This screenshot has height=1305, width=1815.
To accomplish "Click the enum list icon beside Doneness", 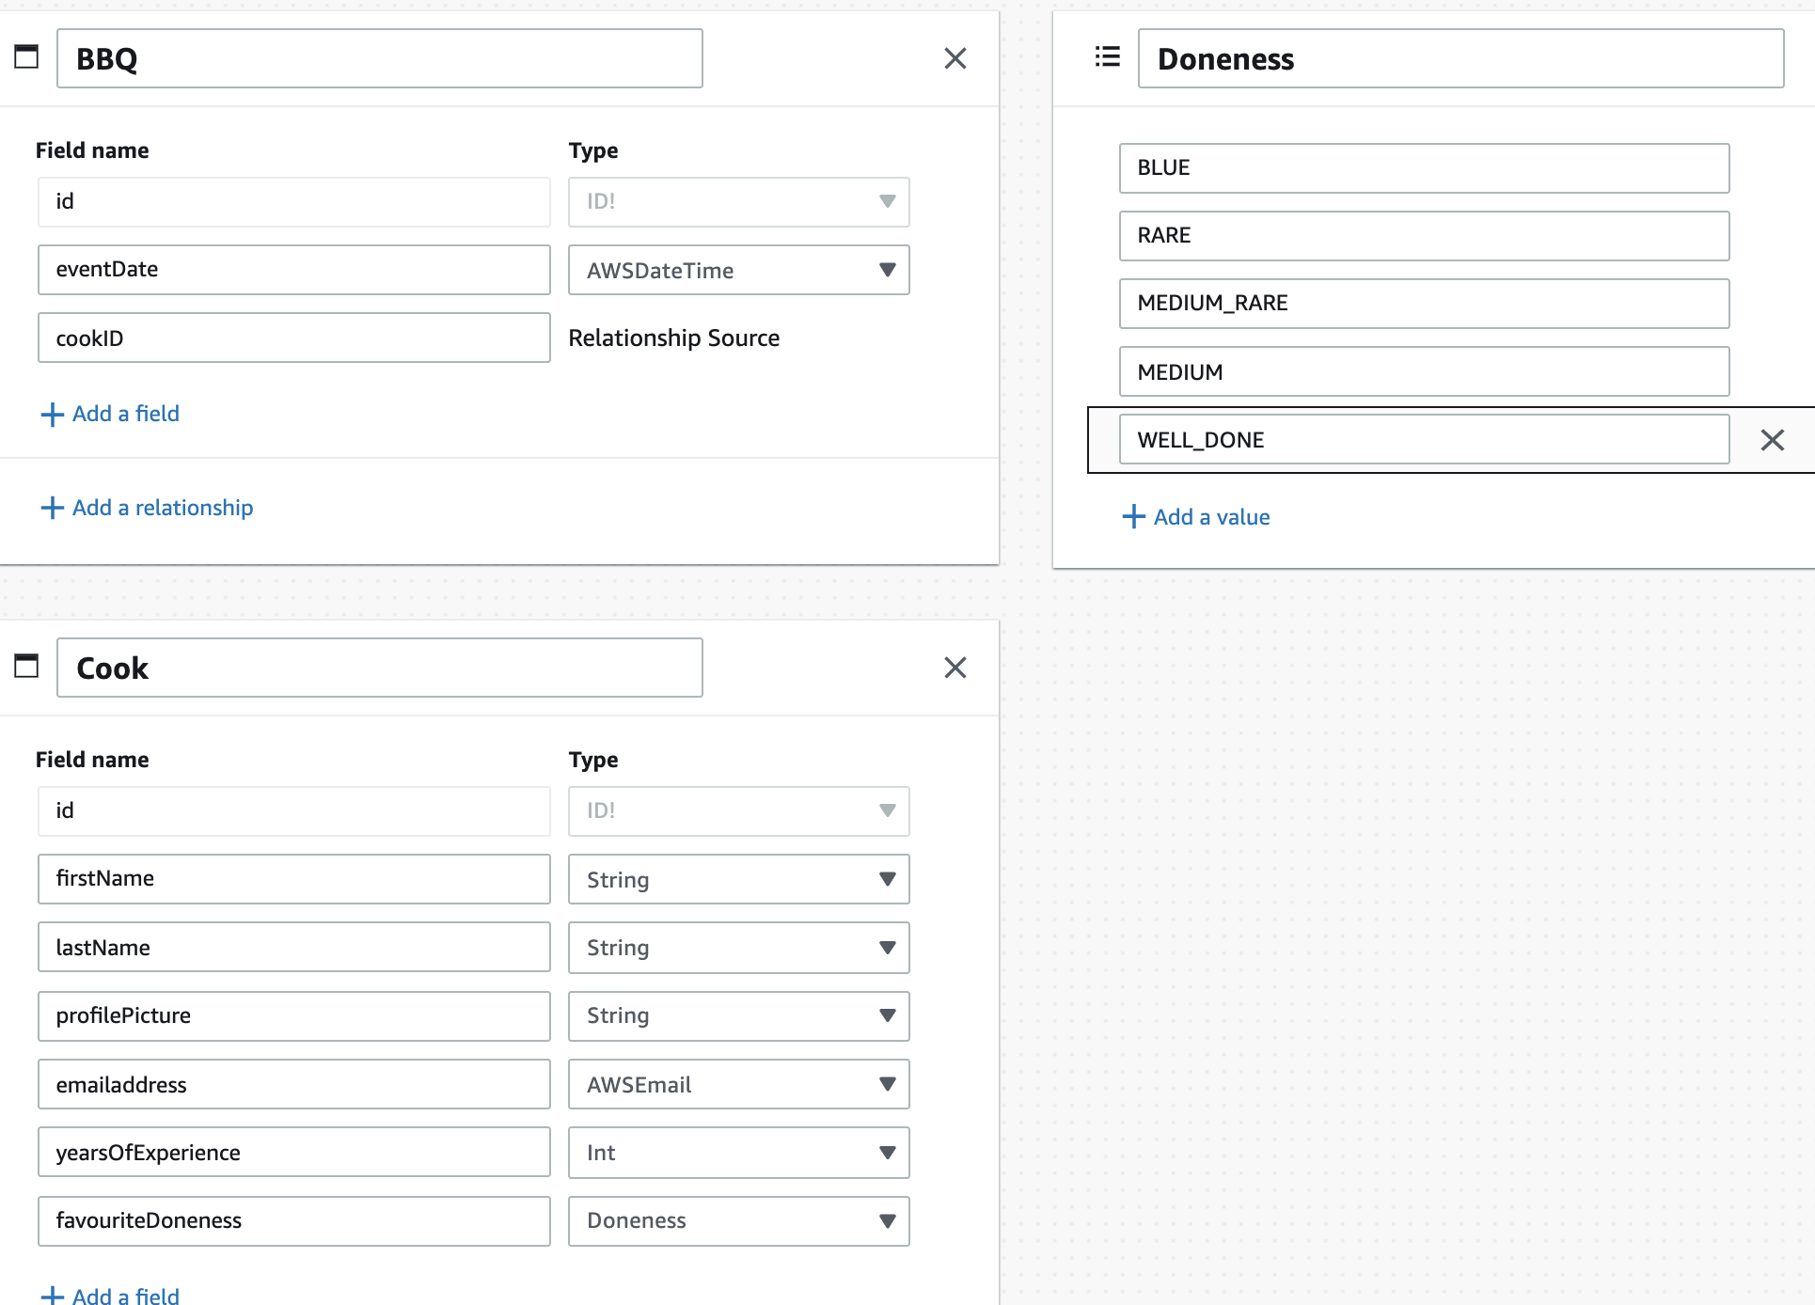I will click(x=1106, y=57).
